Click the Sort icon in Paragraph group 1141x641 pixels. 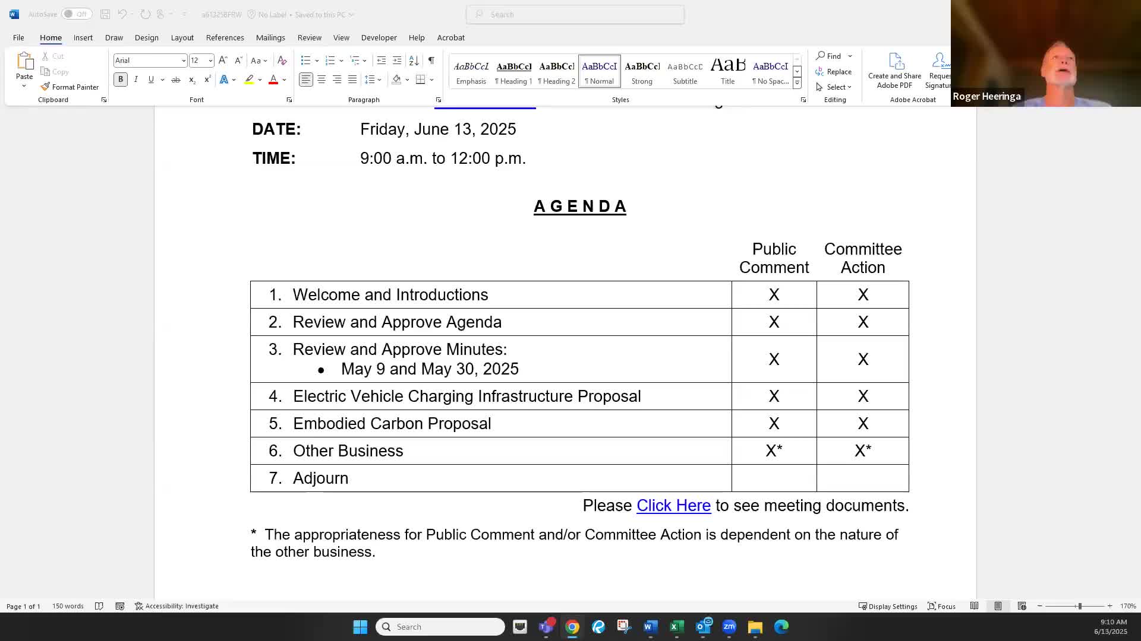pyautogui.click(x=414, y=60)
